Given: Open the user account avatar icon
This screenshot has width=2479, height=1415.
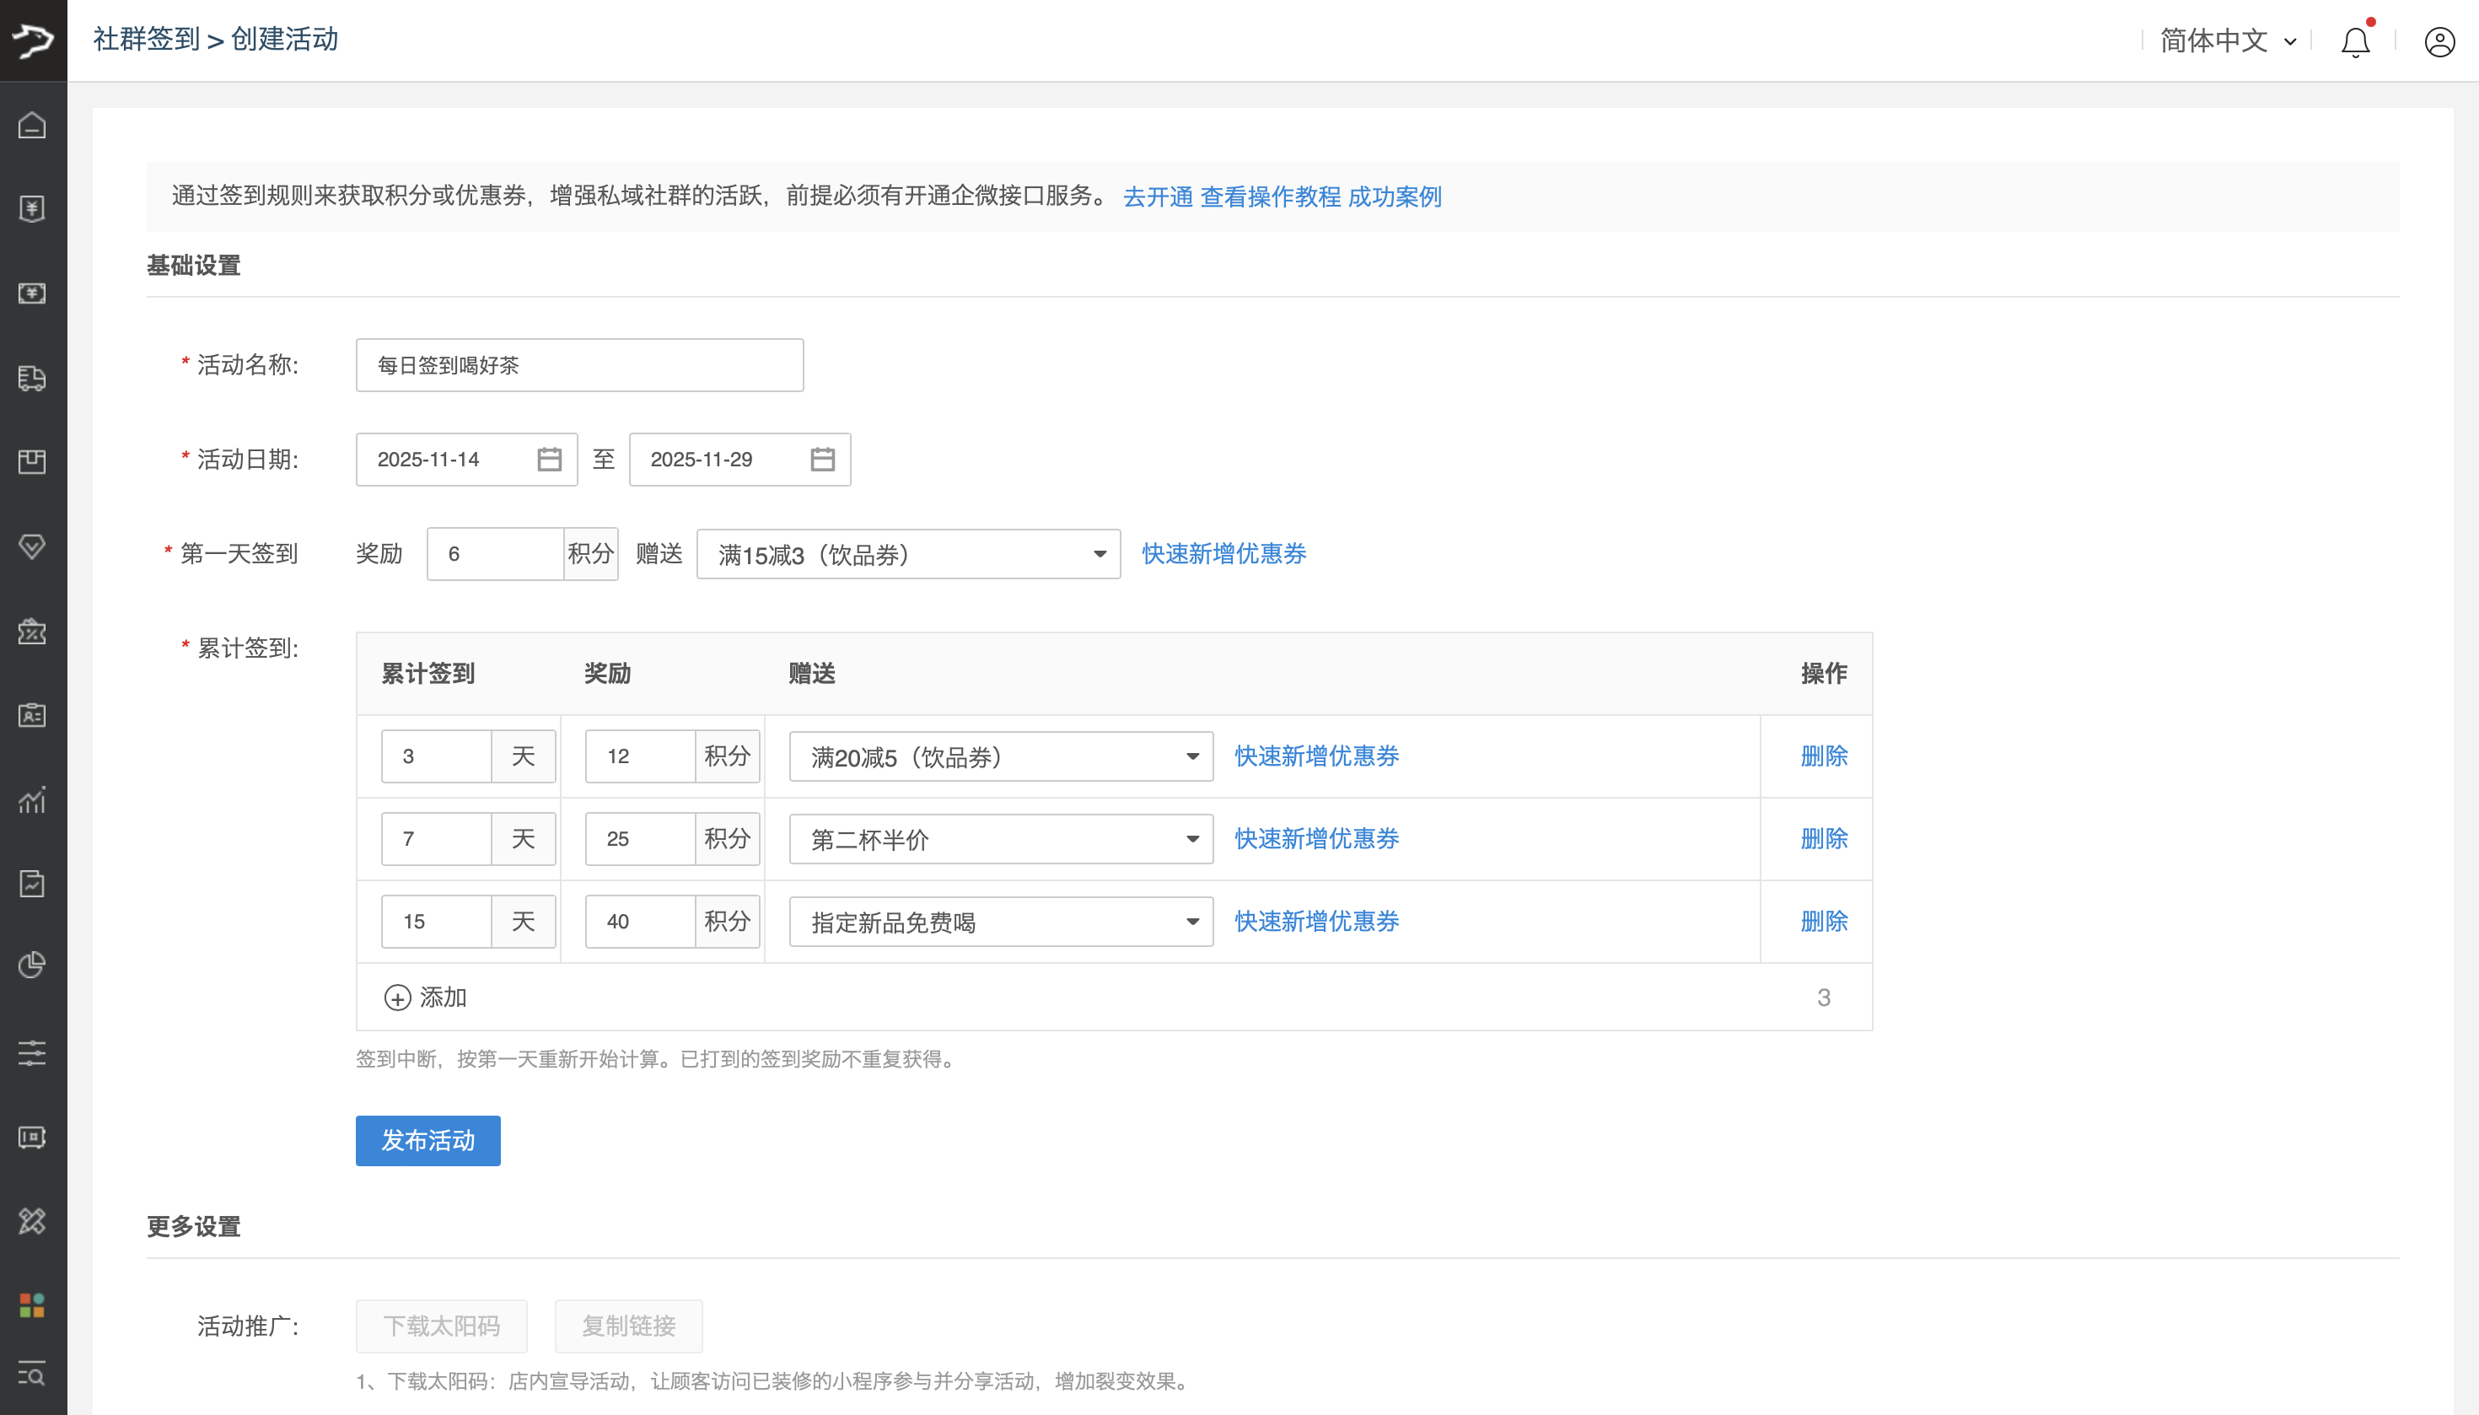Looking at the screenshot, I should tap(2439, 42).
